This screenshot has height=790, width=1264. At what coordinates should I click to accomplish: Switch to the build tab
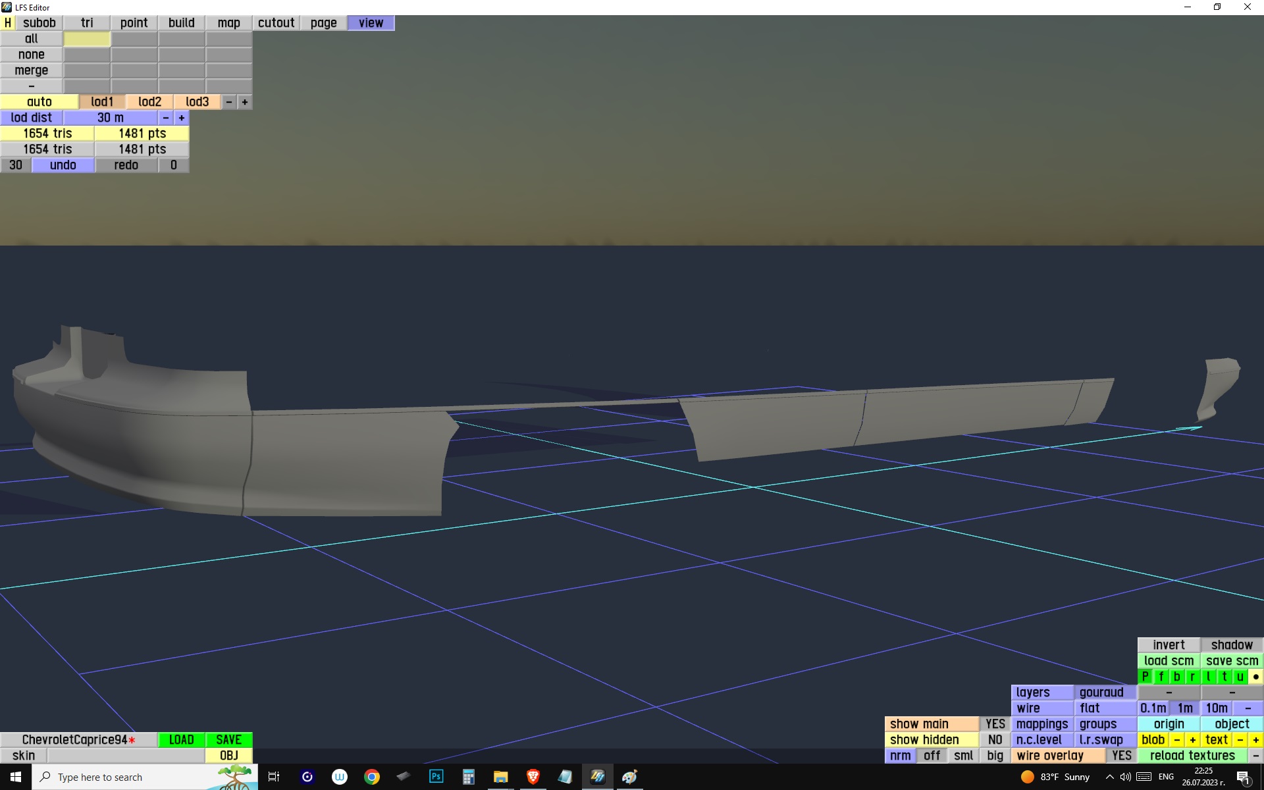pos(181,23)
